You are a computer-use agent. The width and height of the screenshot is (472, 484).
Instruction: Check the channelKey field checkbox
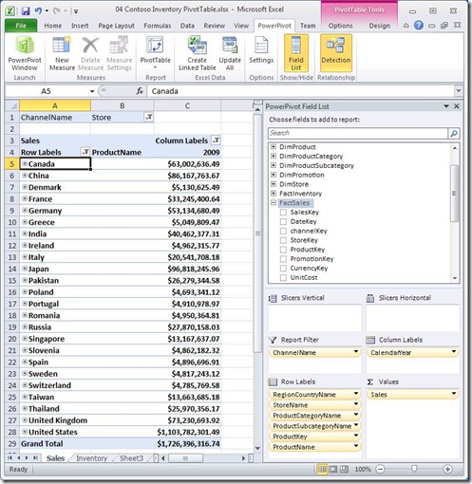[283, 231]
